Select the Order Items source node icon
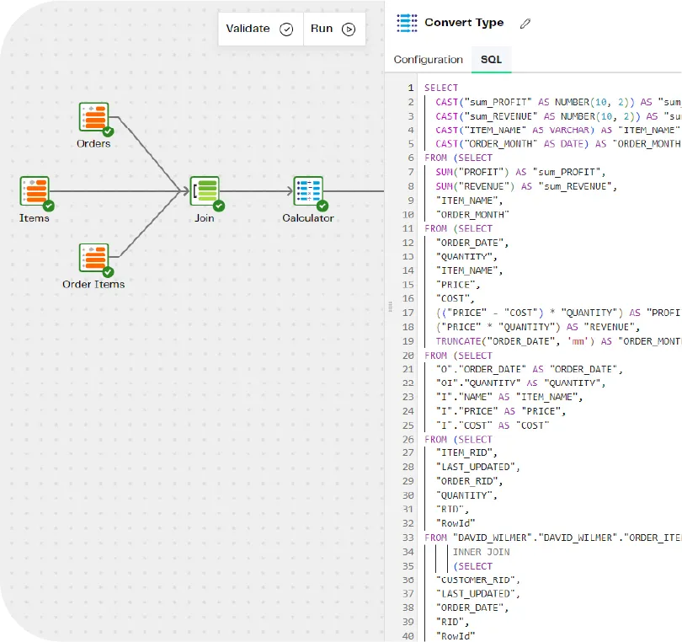 [94, 258]
